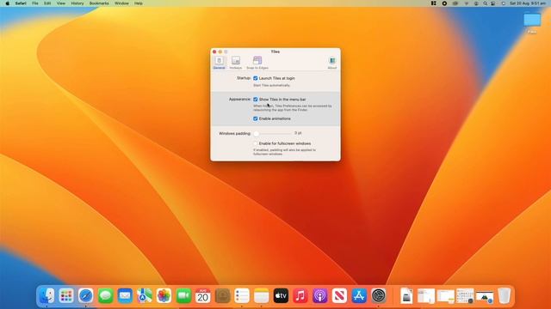The width and height of the screenshot is (551, 309).
Task: Open Mail from the Dock
Action: pyautogui.click(x=125, y=296)
